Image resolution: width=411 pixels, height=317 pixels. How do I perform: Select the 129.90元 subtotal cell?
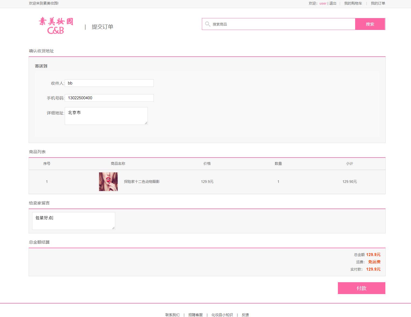pyautogui.click(x=349, y=182)
